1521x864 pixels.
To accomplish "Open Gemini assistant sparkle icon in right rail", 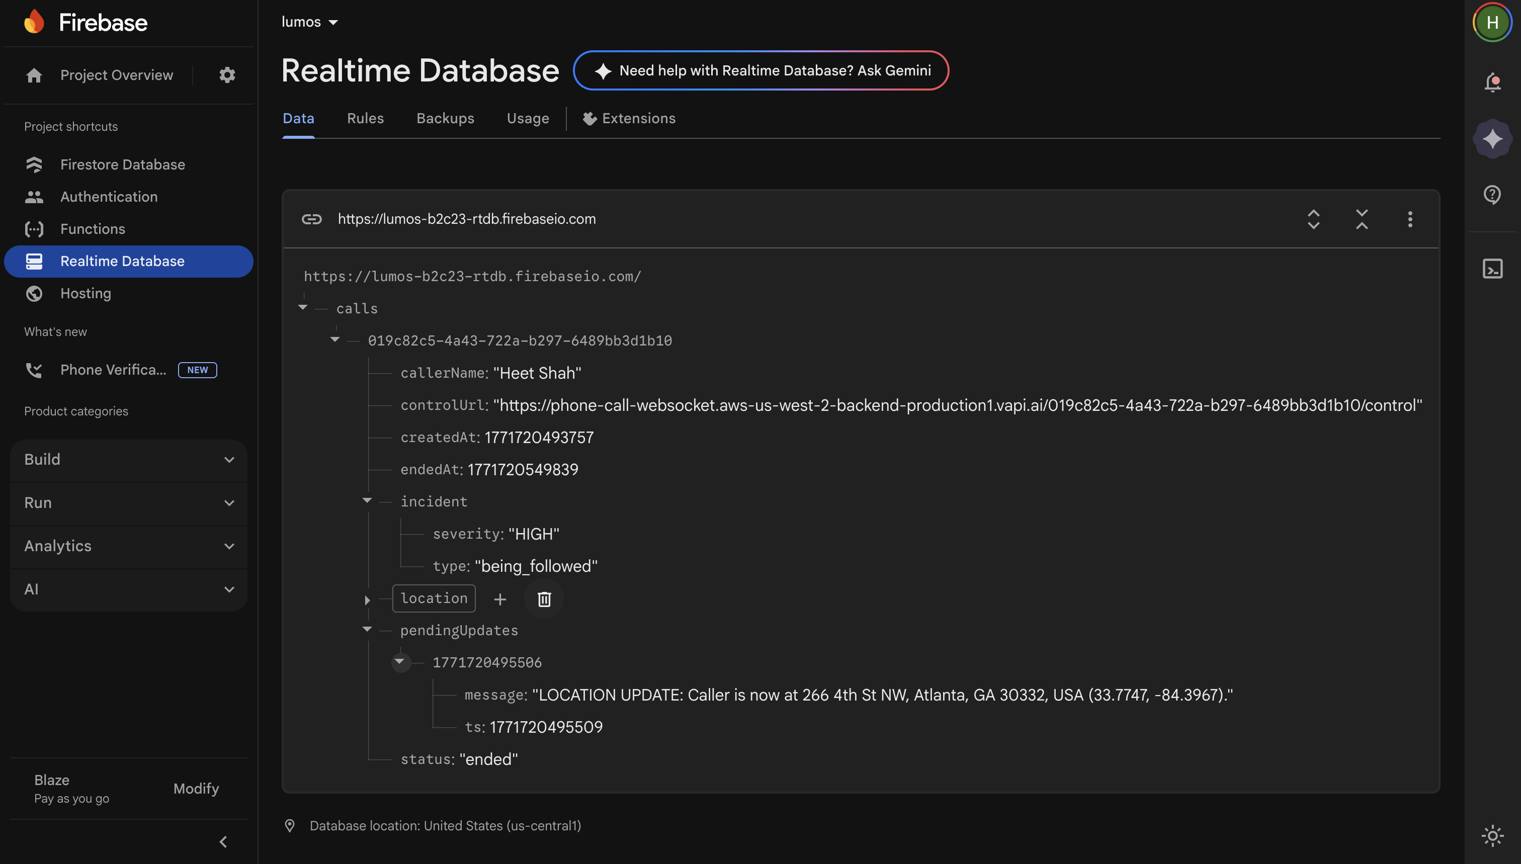I will [x=1492, y=139].
